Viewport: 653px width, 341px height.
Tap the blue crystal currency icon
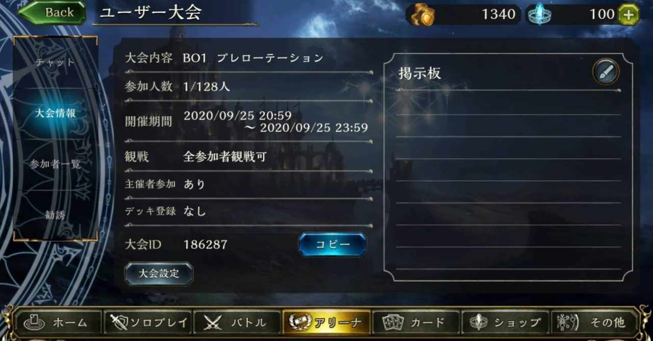538,14
